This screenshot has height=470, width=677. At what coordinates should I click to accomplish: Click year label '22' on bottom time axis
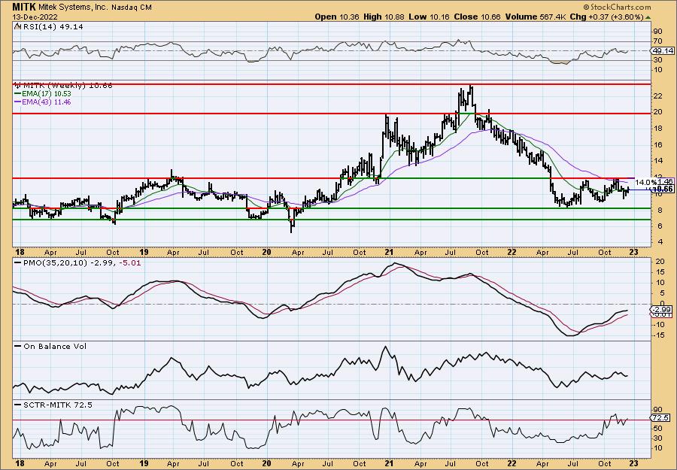click(x=512, y=464)
